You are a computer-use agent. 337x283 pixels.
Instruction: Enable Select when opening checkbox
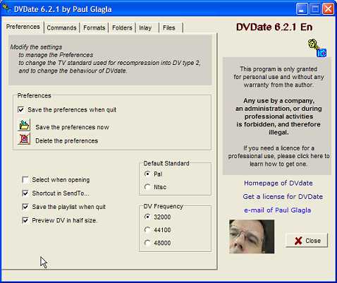pos(25,180)
